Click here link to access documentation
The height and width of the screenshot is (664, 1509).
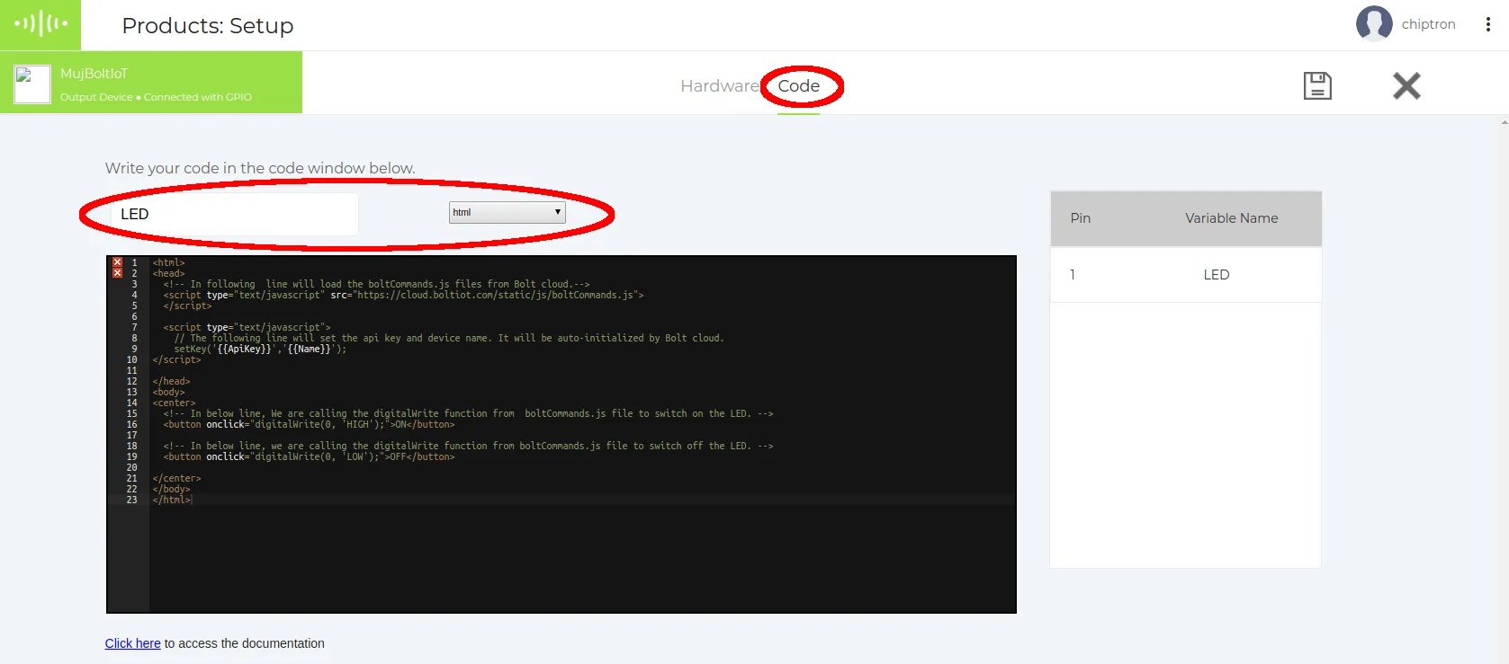tap(132, 643)
